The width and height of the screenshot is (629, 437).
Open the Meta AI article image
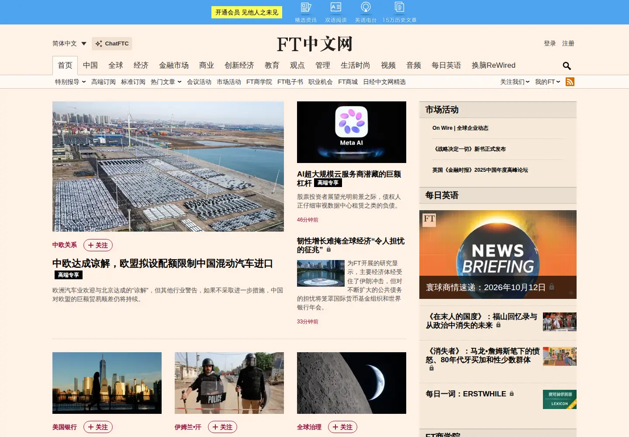pos(352,132)
